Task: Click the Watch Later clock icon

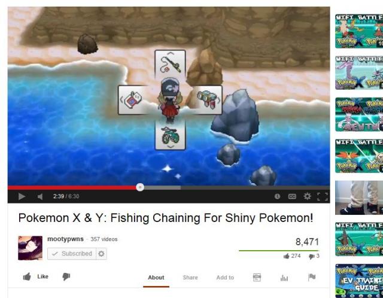Action: point(277,196)
